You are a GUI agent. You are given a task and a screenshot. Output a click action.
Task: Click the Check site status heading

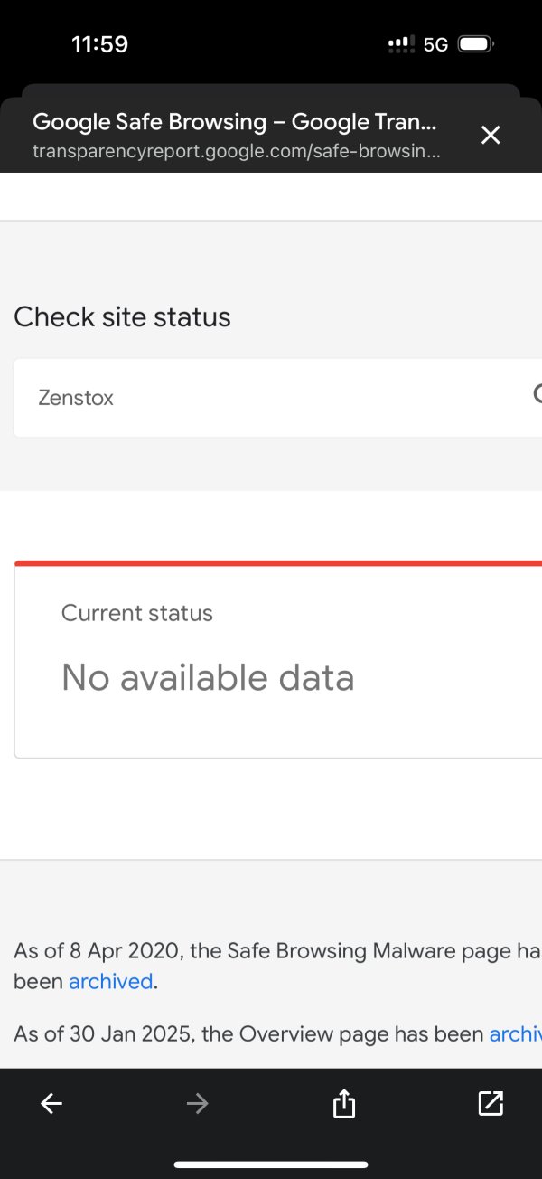click(x=123, y=317)
